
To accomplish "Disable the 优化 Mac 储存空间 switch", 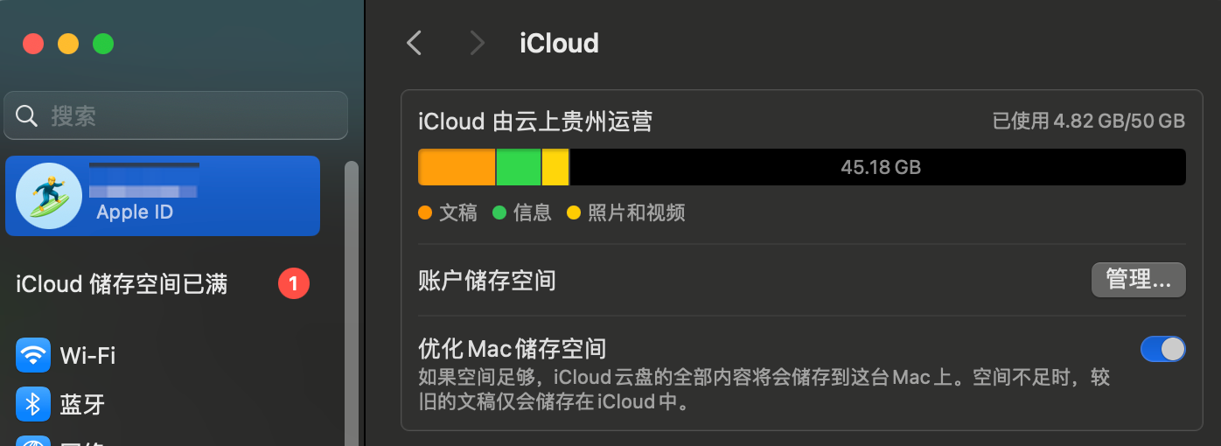I will click(x=1162, y=349).
